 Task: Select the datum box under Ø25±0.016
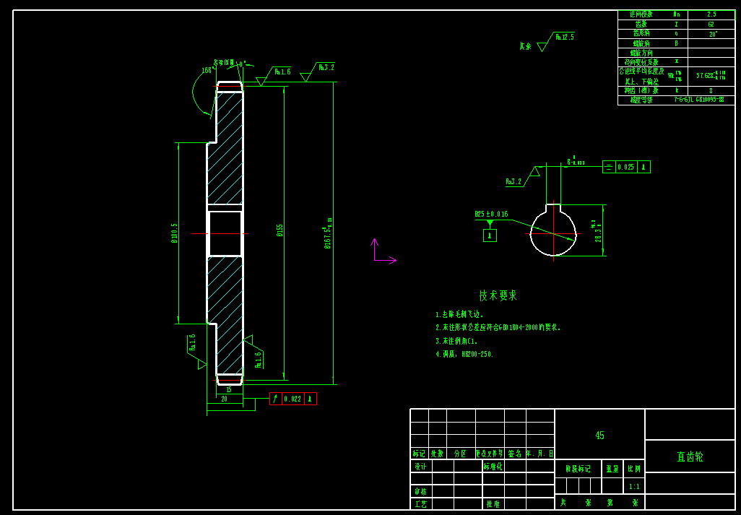(x=490, y=235)
